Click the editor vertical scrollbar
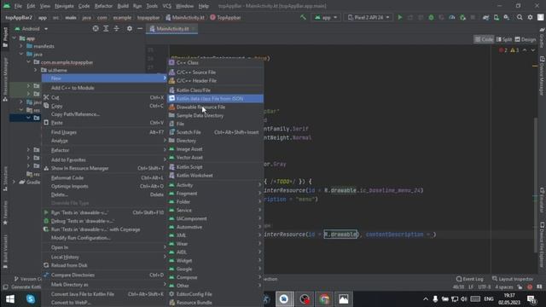This screenshot has width=546, height=307. click(535, 184)
